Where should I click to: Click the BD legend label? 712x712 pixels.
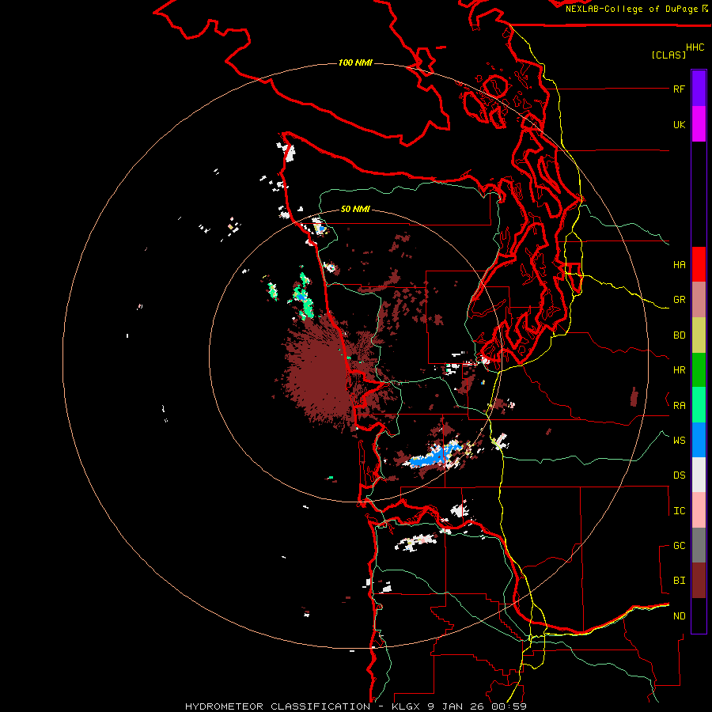679,335
